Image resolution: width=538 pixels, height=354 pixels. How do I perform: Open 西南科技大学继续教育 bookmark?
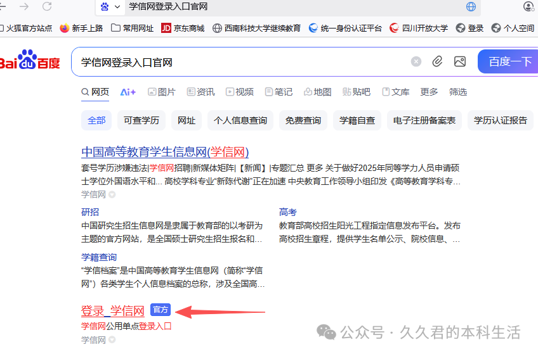[x=257, y=28]
